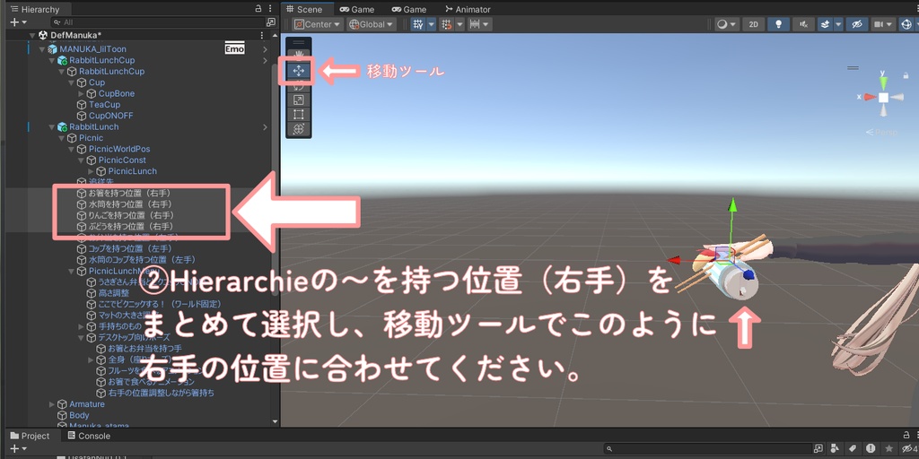Collapse MANUKA_lilToon foldout arrow

[x=41, y=49]
